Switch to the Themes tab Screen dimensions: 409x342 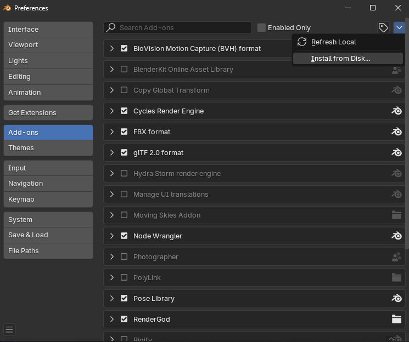(x=48, y=148)
